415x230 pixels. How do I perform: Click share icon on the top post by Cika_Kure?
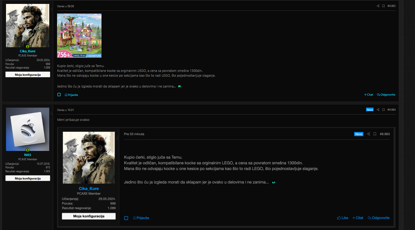[378, 6]
